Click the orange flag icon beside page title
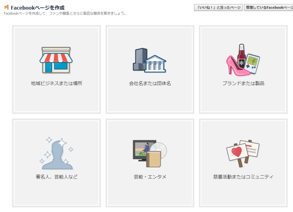 (6, 7)
